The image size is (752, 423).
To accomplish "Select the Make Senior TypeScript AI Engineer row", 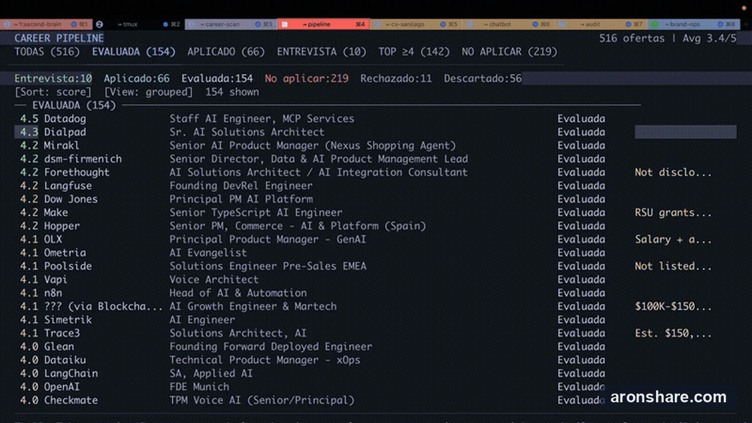I will [x=376, y=212].
